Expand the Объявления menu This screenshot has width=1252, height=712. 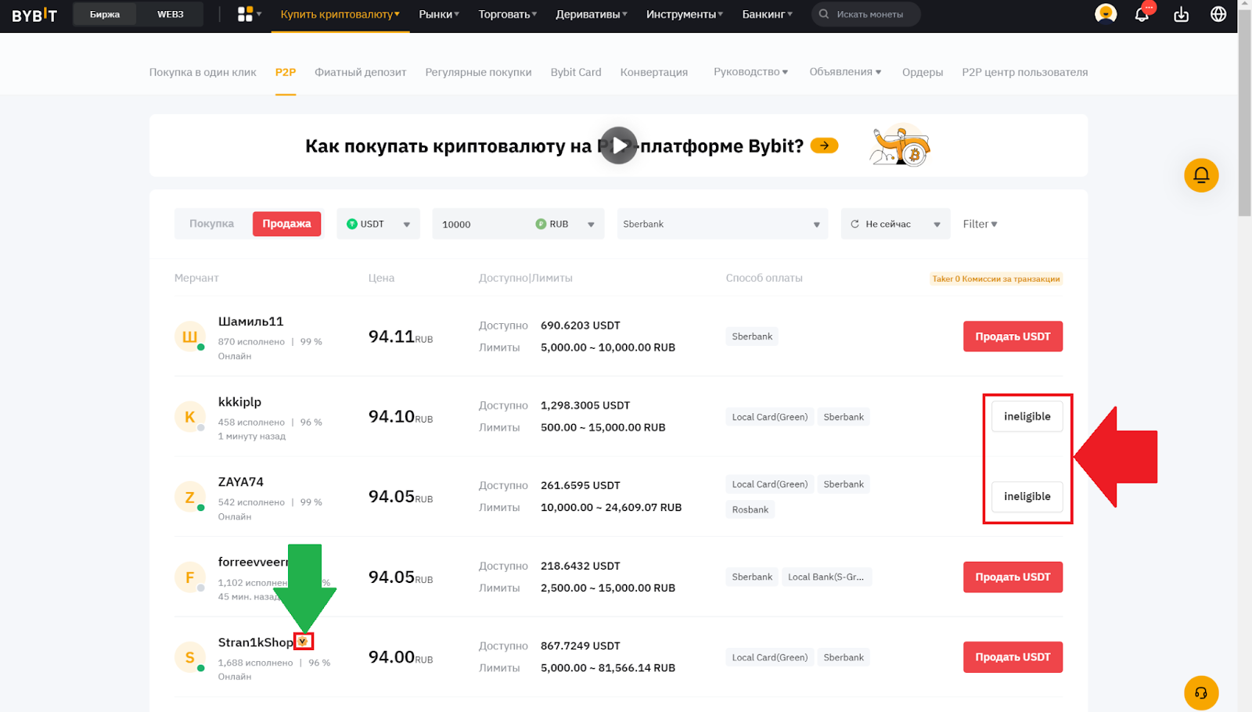coord(845,72)
